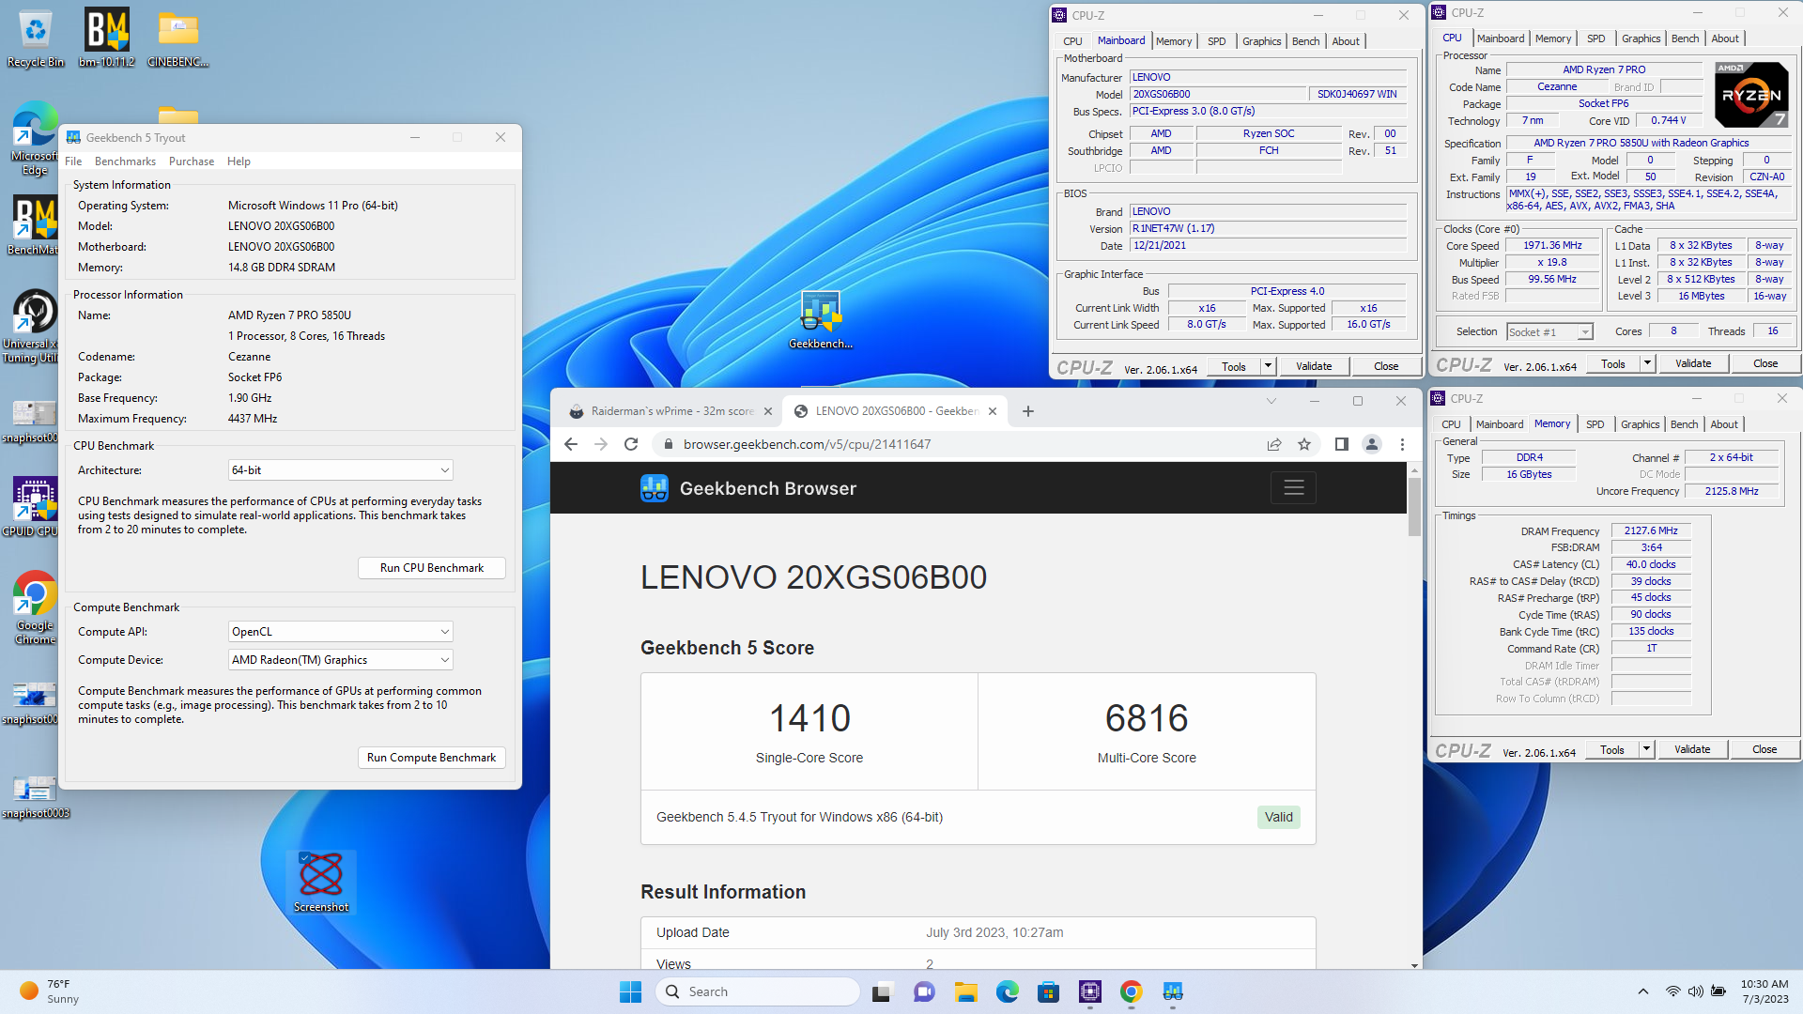This screenshot has height=1014, width=1803.
Task: Click Validate in Memory CPU-Z window
Action: pos(1692,749)
